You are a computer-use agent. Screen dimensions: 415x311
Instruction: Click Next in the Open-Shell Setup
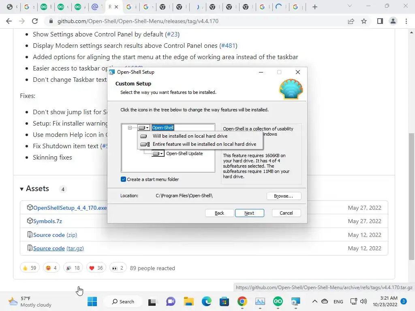(249, 213)
